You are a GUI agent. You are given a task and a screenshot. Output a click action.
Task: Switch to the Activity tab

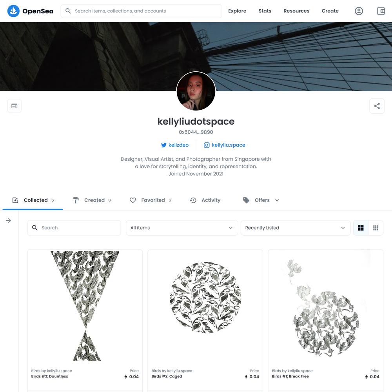(205, 200)
